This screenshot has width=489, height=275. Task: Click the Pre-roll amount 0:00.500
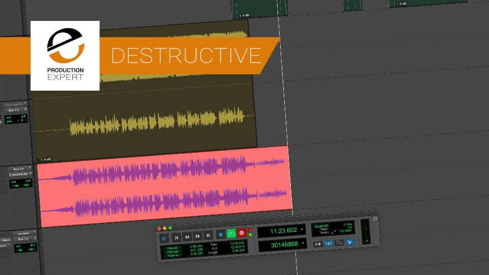[197, 246]
